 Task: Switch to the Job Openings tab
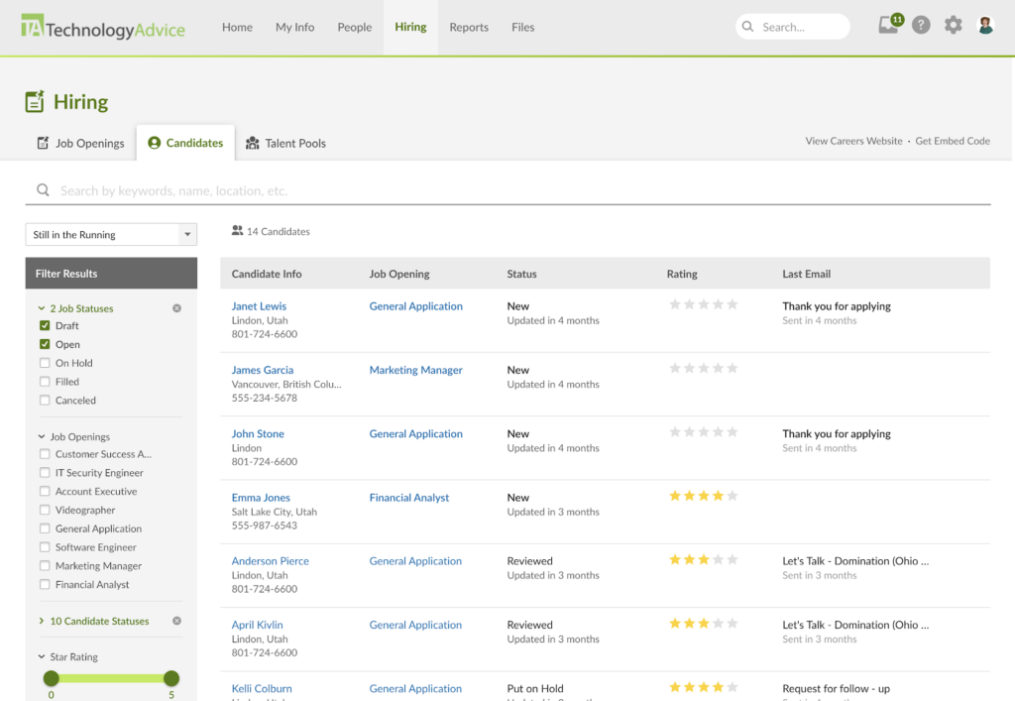point(80,143)
